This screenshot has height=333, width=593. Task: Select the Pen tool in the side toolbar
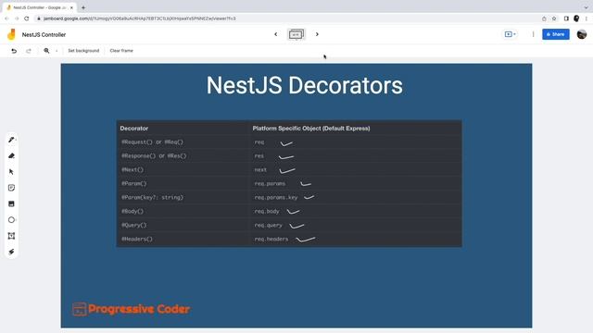[11, 140]
